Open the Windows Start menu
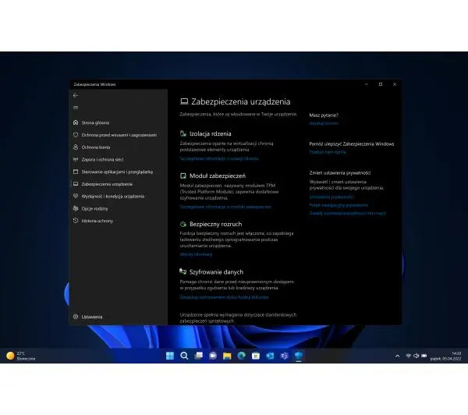This screenshot has height=415, width=468. (170, 356)
